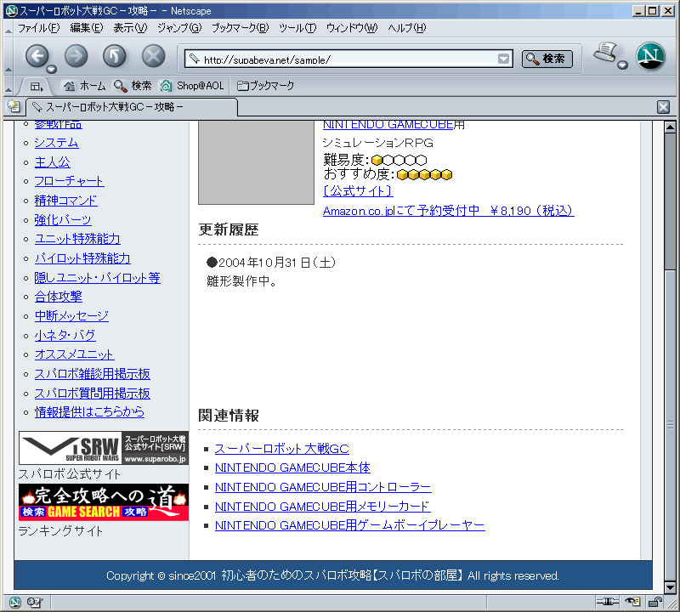This screenshot has height=612, width=680.
Task: Collapse the personal toolbar grippy handle
Action: 8,86
